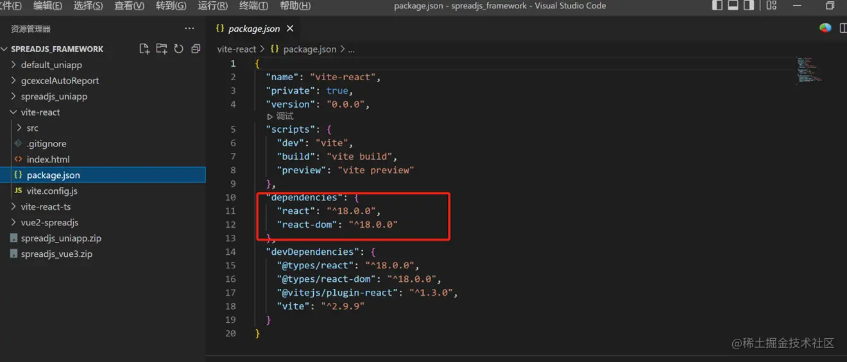Refresh the explorer file tree
This screenshot has height=362, width=847.
(x=179, y=49)
